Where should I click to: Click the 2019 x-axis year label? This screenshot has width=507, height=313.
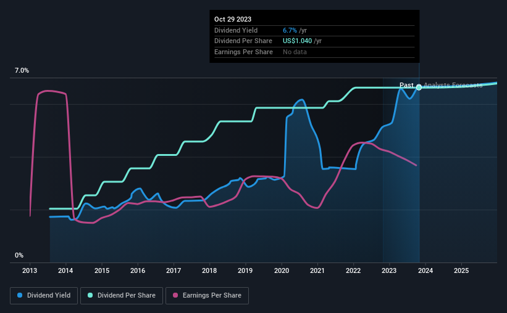point(245,270)
